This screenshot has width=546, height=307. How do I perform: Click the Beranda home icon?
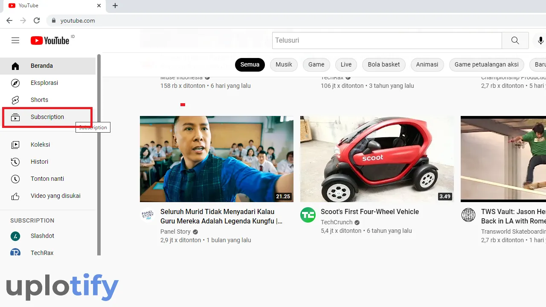point(15,66)
